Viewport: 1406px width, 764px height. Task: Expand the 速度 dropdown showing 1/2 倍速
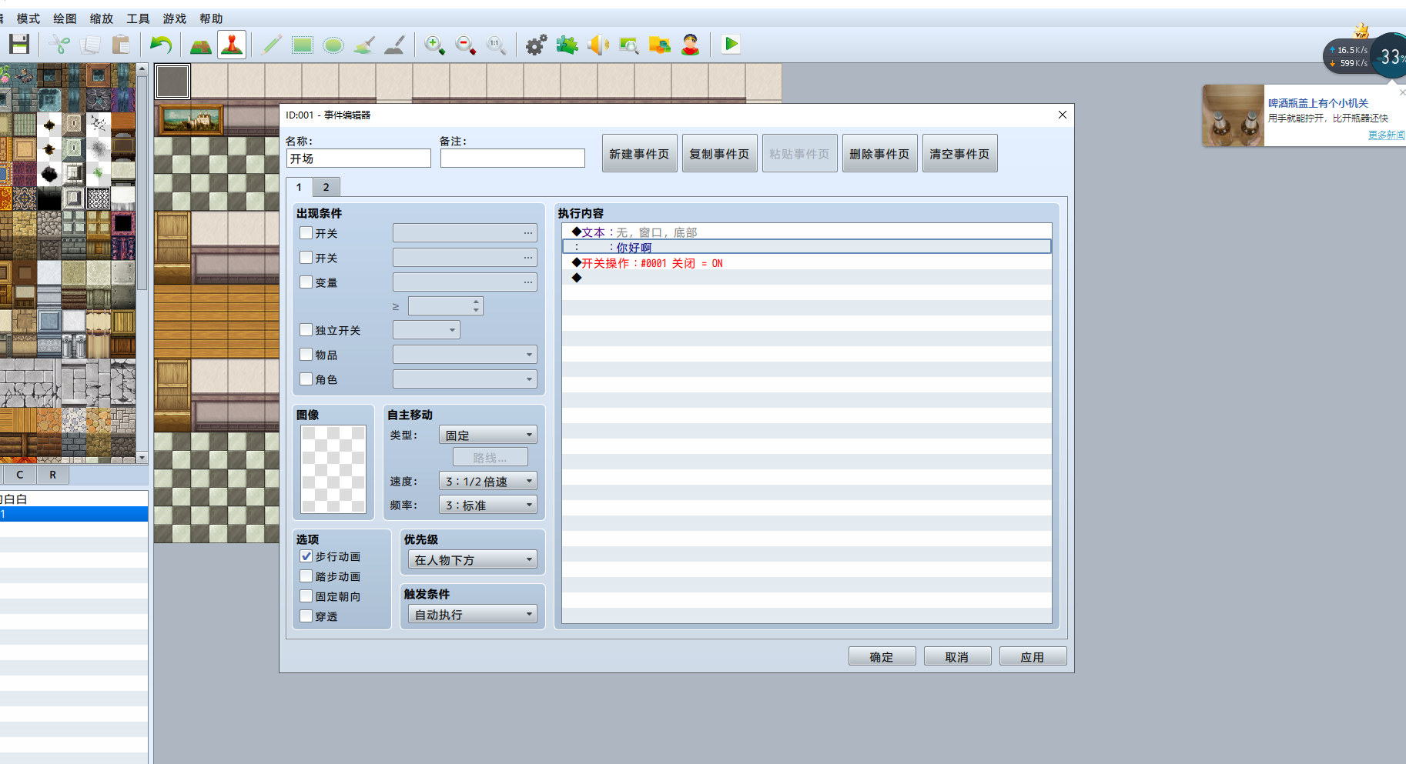[x=488, y=481]
